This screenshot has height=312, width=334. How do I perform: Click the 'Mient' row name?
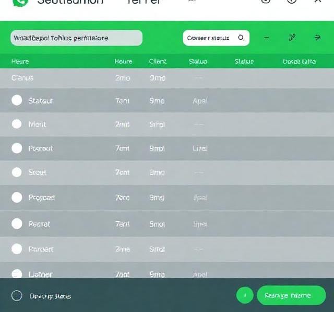37,124
